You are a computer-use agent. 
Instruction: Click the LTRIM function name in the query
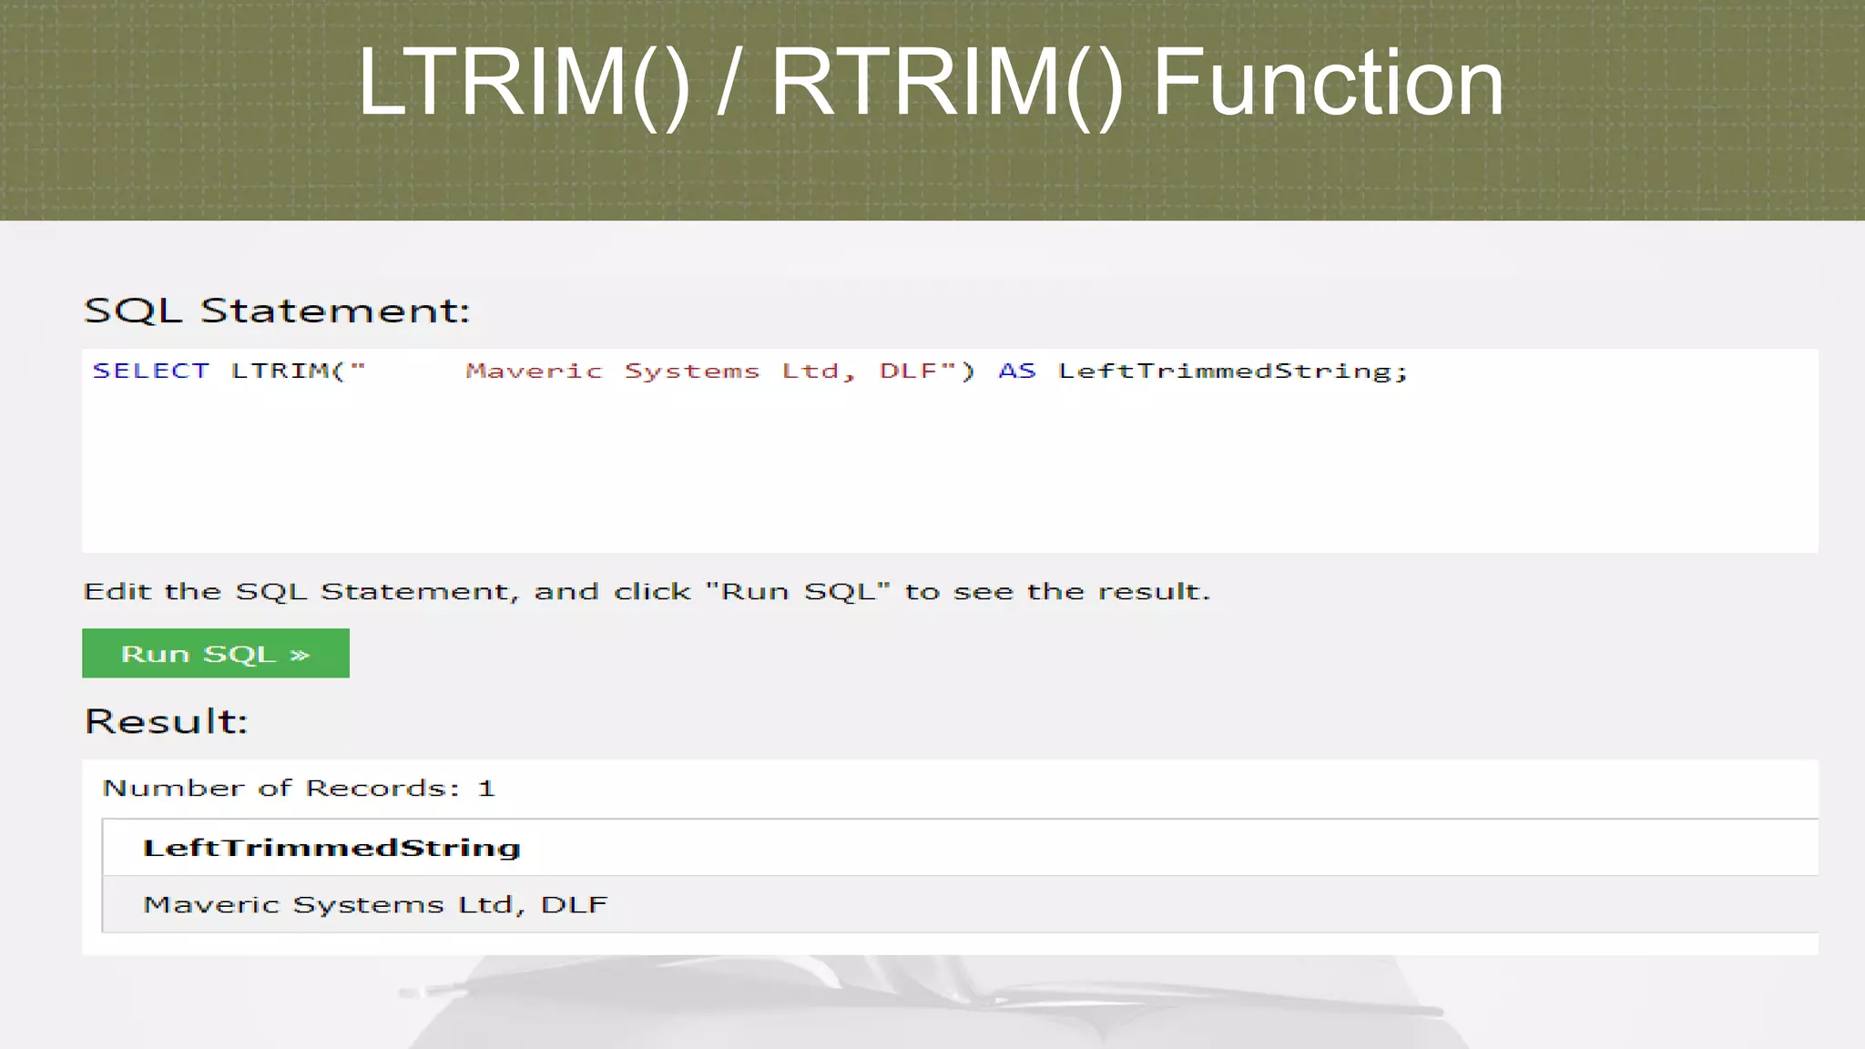coord(280,371)
